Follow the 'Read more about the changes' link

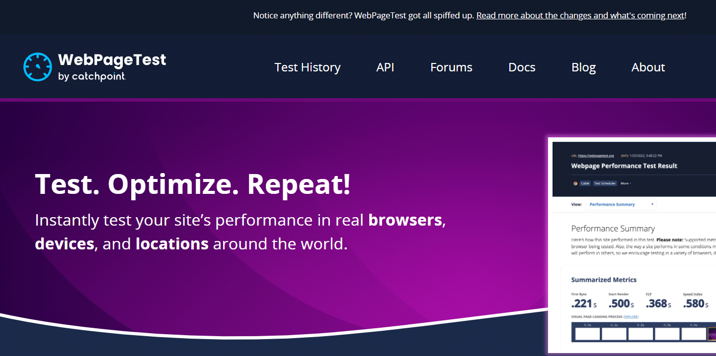click(580, 15)
